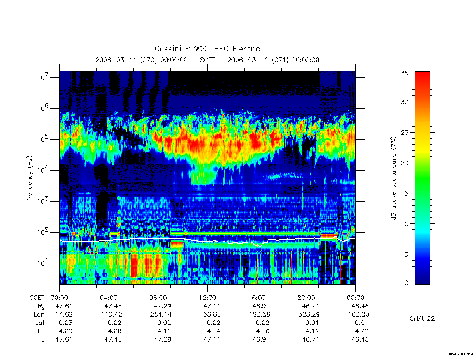This screenshot has height=356, width=474.
Task: Click the 10^7 label on frequency axis
Action: click(x=43, y=77)
